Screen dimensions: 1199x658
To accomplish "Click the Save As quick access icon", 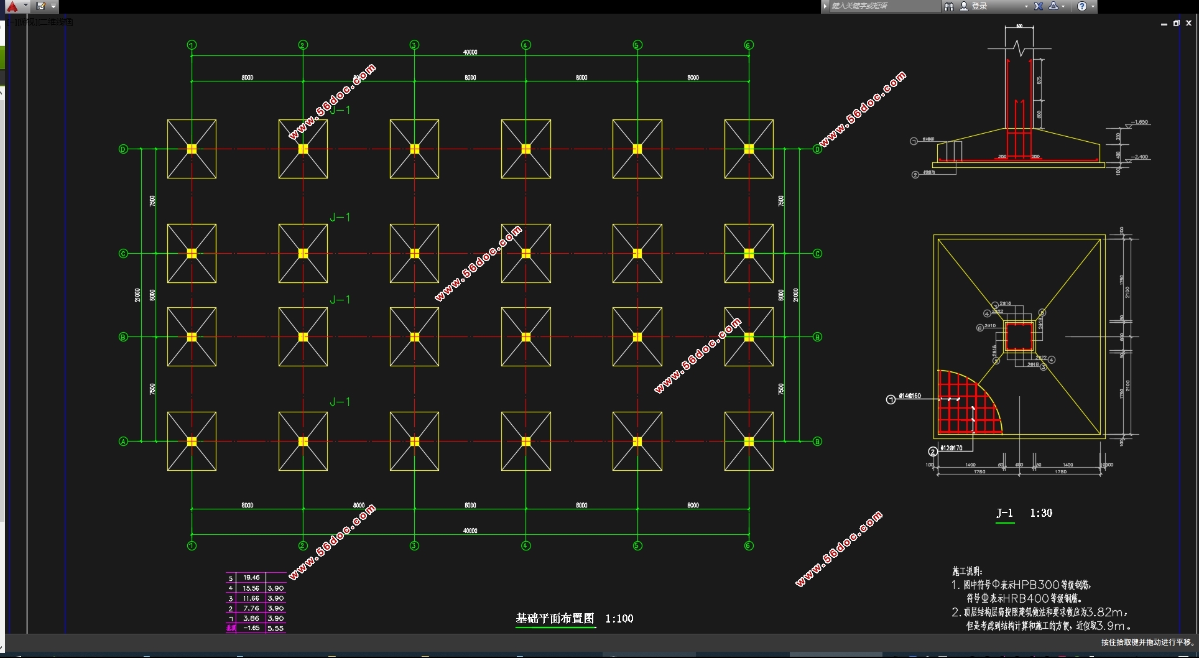I will (x=40, y=6).
